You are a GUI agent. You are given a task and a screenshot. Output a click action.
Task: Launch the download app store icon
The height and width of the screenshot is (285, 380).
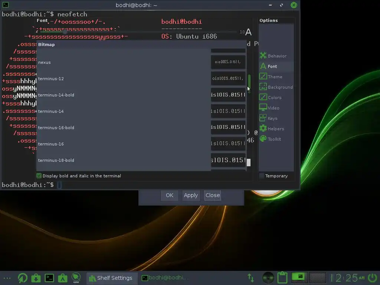(36, 278)
